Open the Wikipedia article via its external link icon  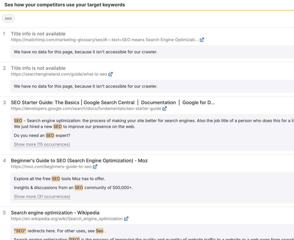point(126,219)
